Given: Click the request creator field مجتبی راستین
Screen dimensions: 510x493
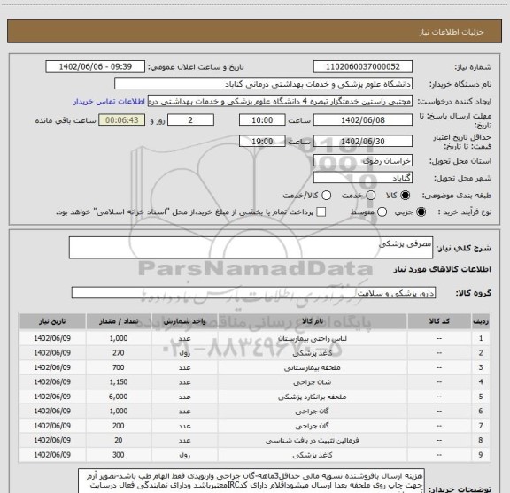Looking at the screenshot, I should [x=280, y=101].
